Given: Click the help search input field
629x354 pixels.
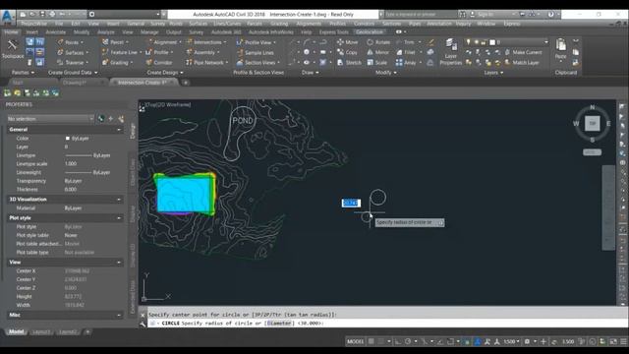Looking at the screenshot, I should coord(421,14).
